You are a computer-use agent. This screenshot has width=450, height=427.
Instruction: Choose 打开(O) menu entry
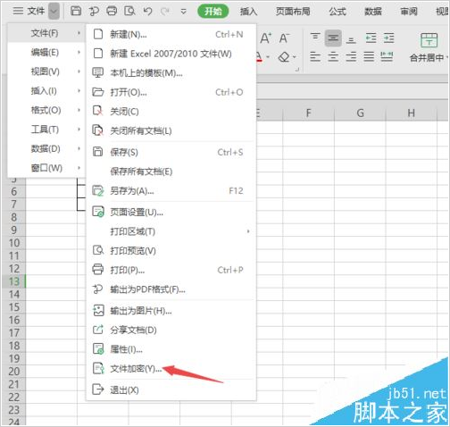click(x=171, y=92)
